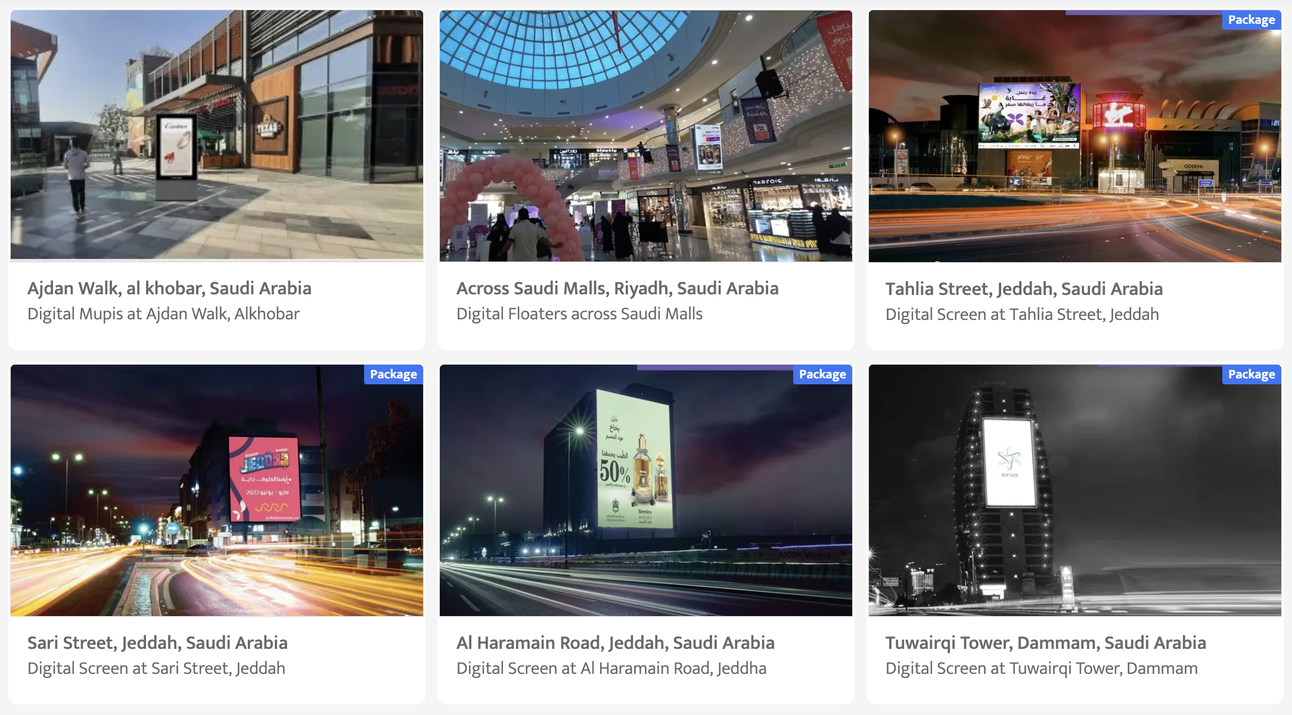Click the Saudi Malls interior dome photo

pyautogui.click(x=646, y=136)
